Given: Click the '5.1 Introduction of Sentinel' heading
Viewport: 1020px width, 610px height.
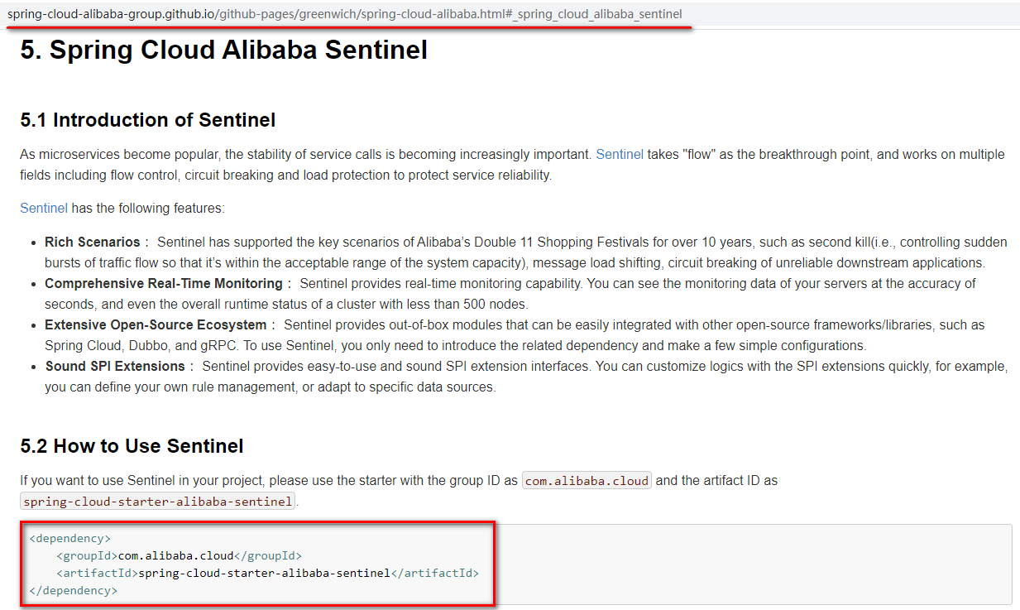Looking at the screenshot, I should (x=147, y=120).
